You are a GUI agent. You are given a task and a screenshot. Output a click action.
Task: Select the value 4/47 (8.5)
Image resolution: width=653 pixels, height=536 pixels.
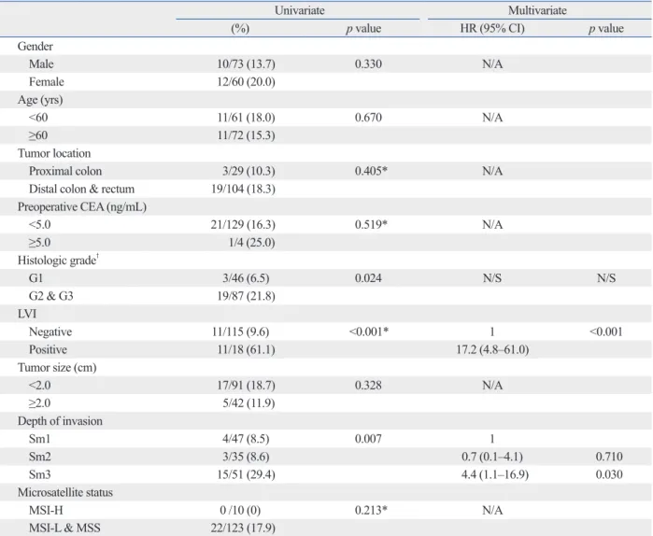(246, 440)
